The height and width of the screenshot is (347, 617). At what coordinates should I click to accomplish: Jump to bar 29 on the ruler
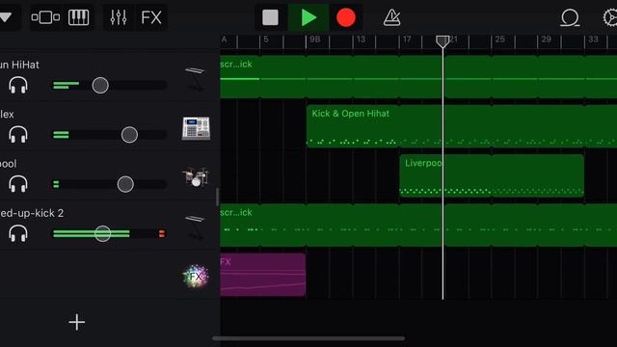pos(547,40)
